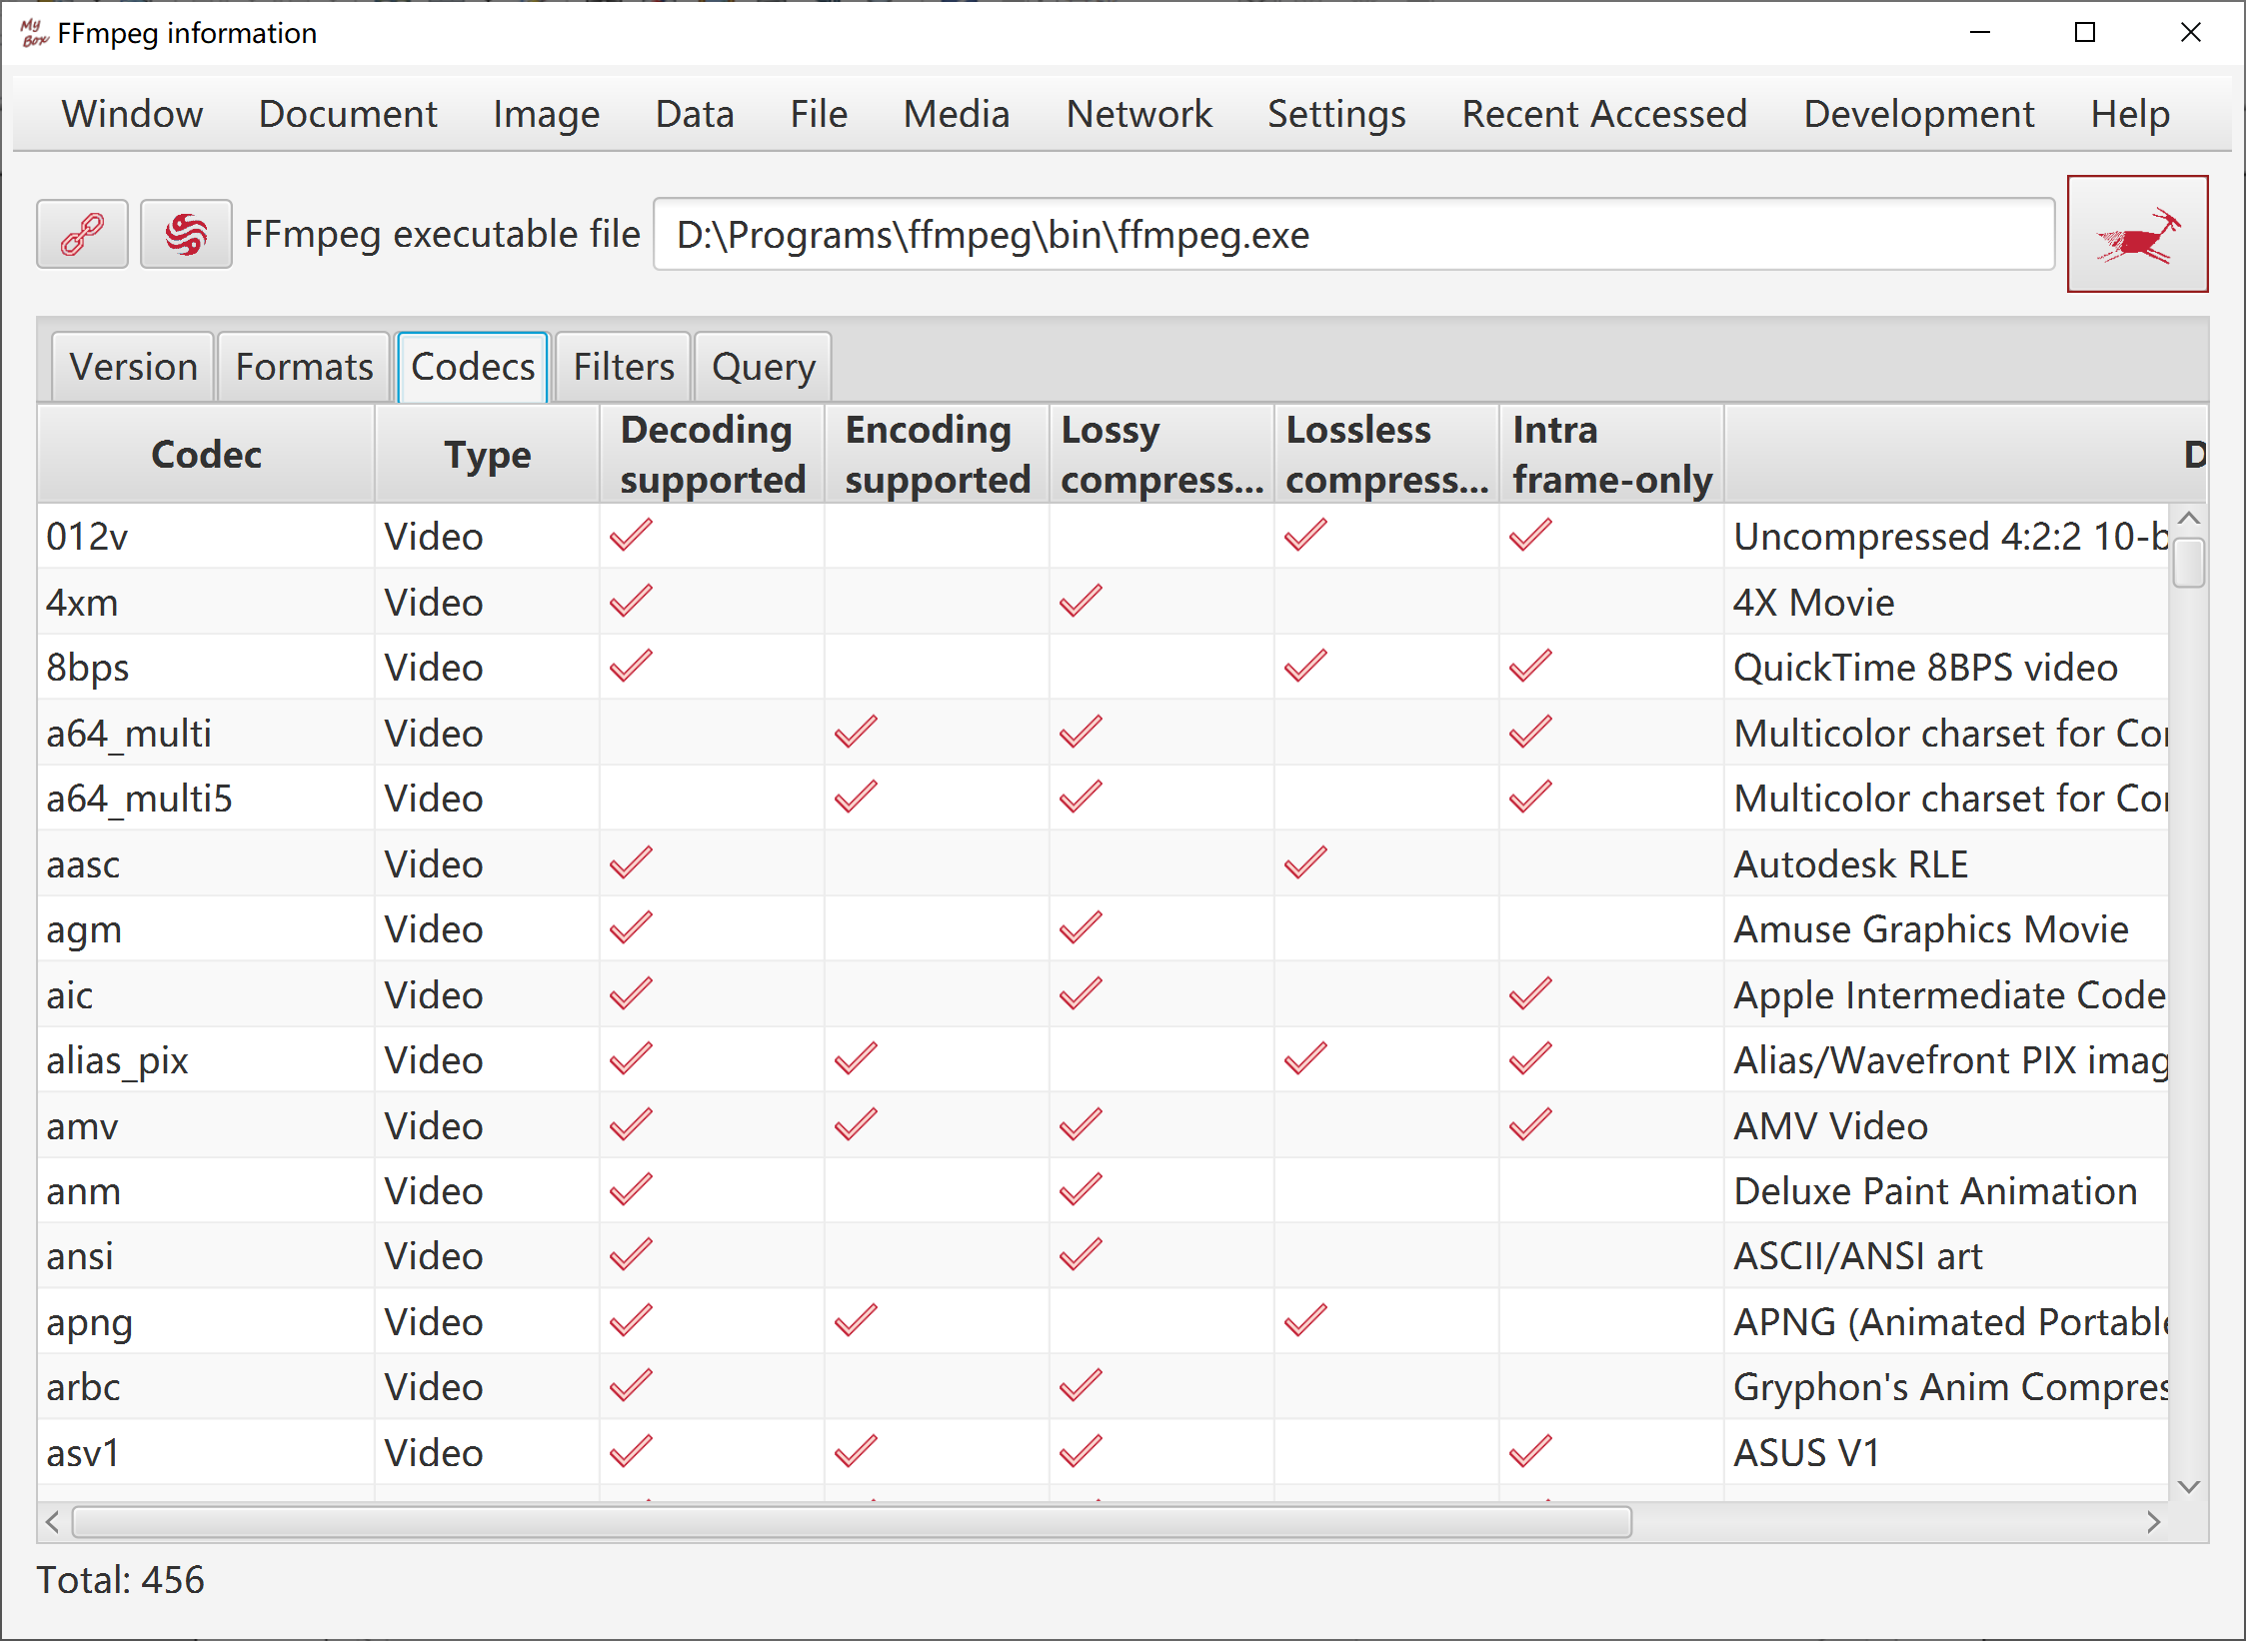Click the 'Autodesk RLE' description cell
The height and width of the screenshot is (1641, 2246).
tap(1947, 863)
